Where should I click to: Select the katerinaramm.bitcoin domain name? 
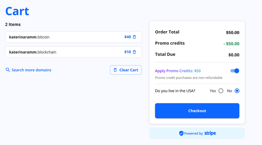(x=29, y=37)
